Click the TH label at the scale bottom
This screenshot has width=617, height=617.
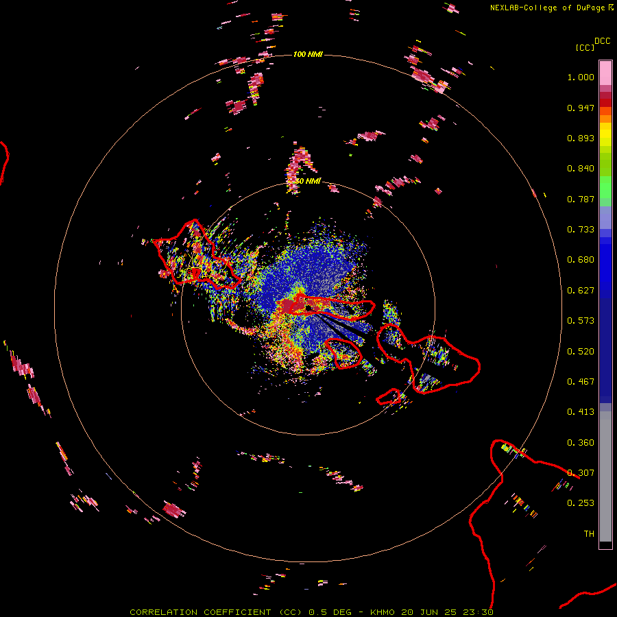(x=589, y=534)
